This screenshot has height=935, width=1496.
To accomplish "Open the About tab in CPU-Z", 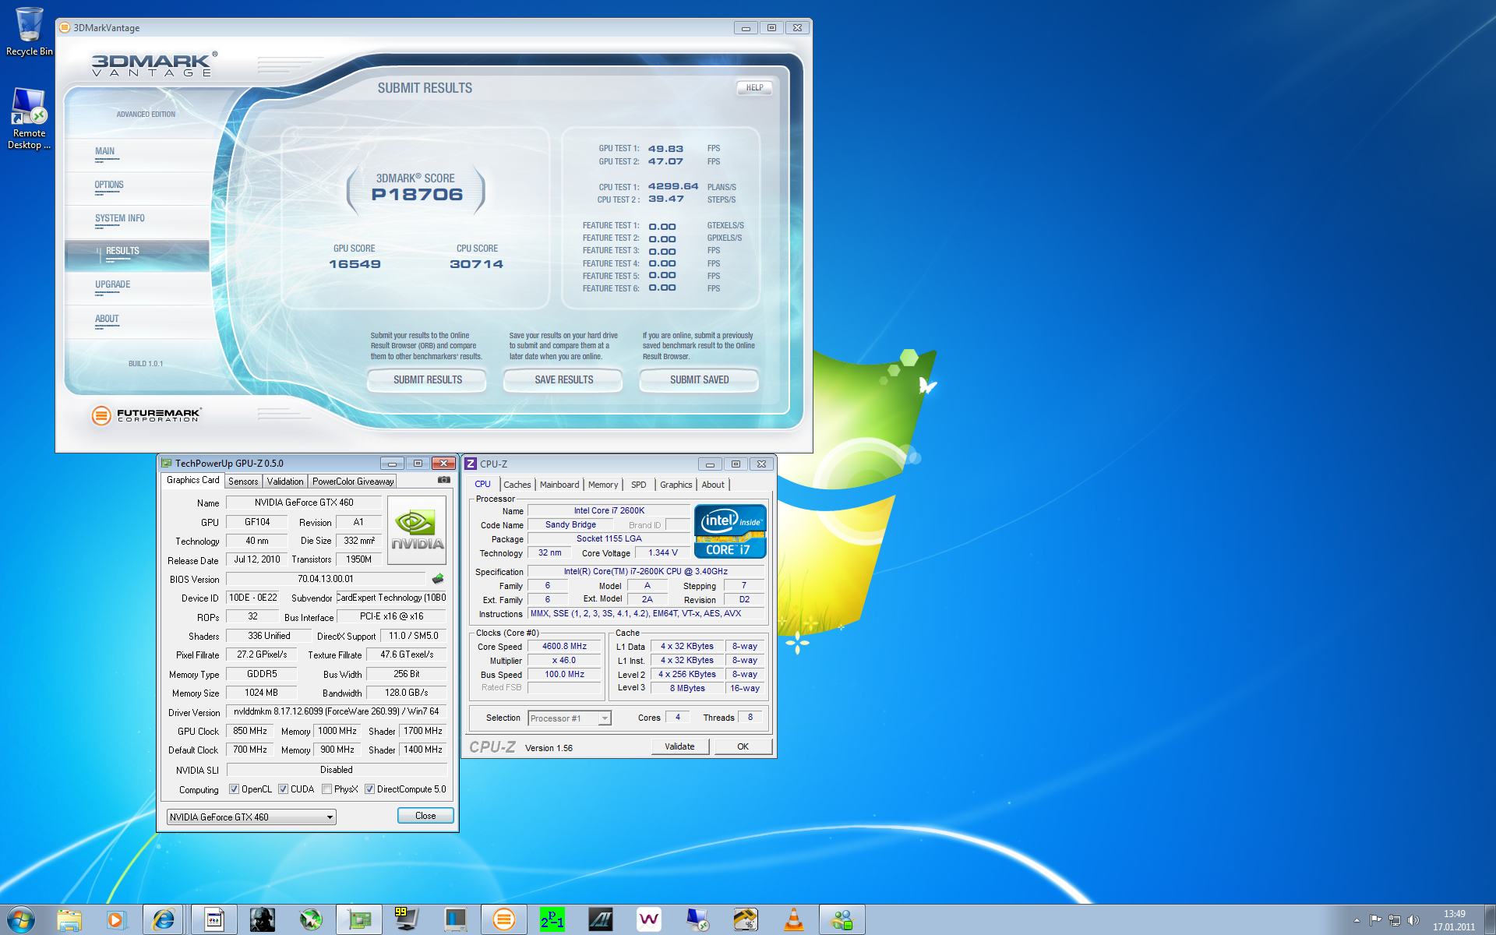I will pyautogui.click(x=713, y=485).
